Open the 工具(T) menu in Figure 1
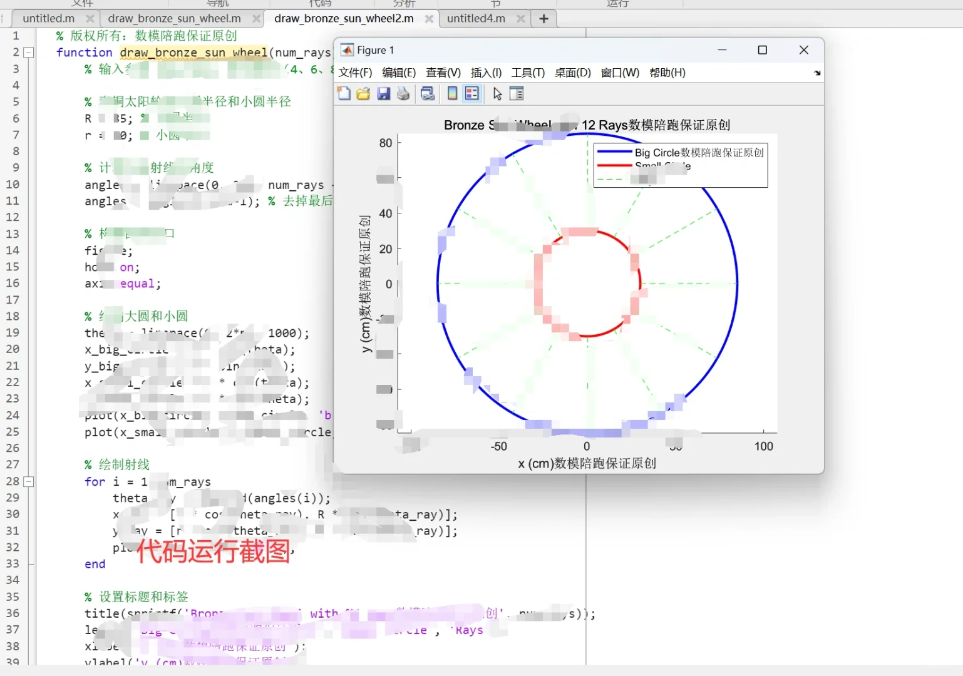The height and width of the screenshot is (676, 963). (528, 73)
